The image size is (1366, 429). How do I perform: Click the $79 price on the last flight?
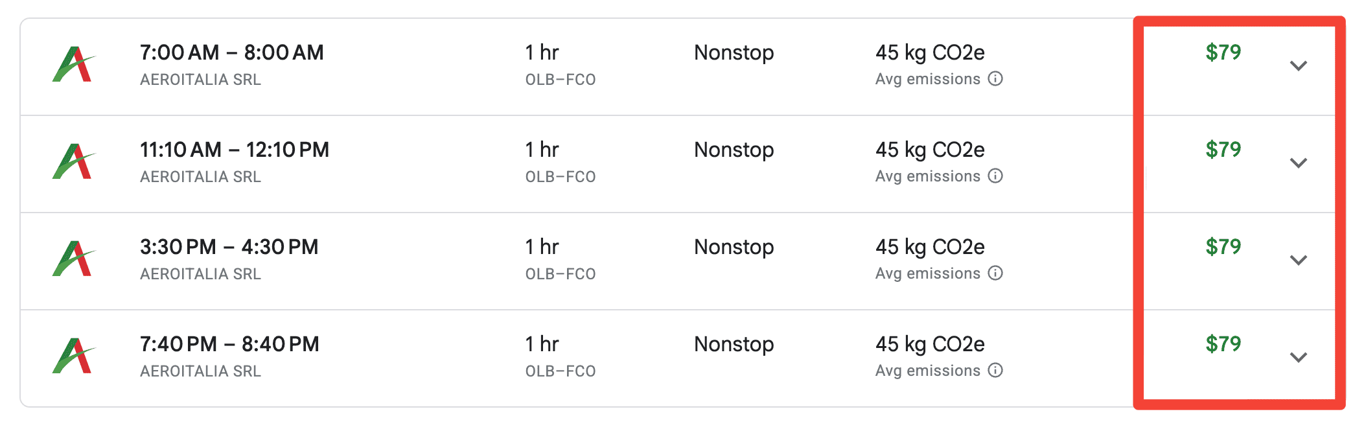tap(1223, 343)
